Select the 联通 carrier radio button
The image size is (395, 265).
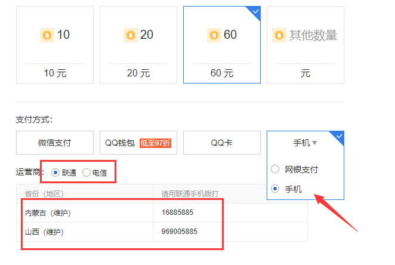[55, 172]
